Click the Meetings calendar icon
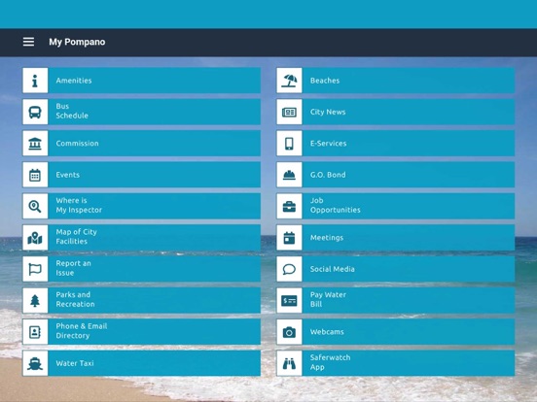This screenshot has width=537, height=402. tap(289, 238)
